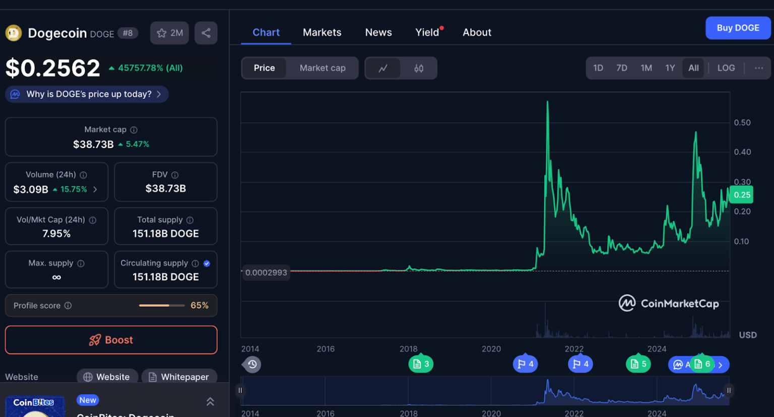
Task: Click the blue flag marker near 2020
Action: click(526, 364)
